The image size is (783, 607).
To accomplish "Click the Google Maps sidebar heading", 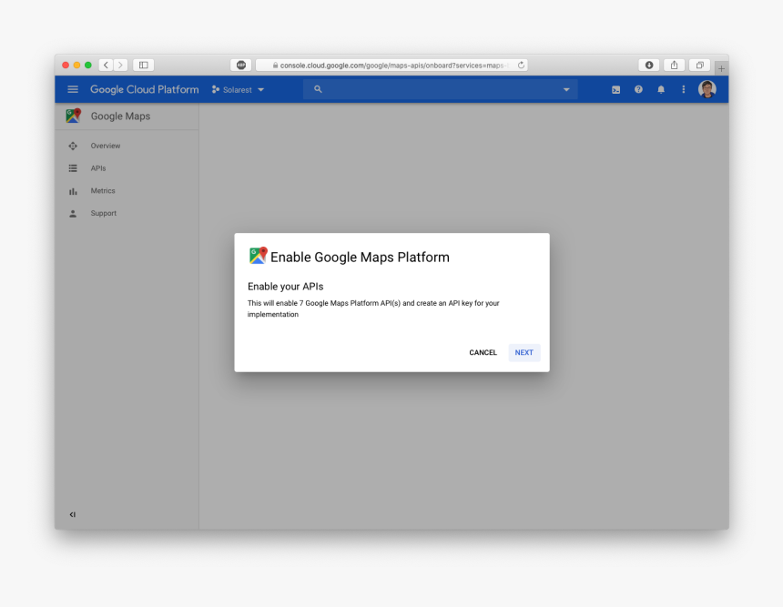I will pyautogui.click(x=120, y=116).
